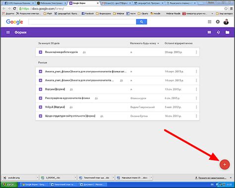Open the moodle bookmark
Viewport: 235px width, 188px height.
[x=155, y=13]
